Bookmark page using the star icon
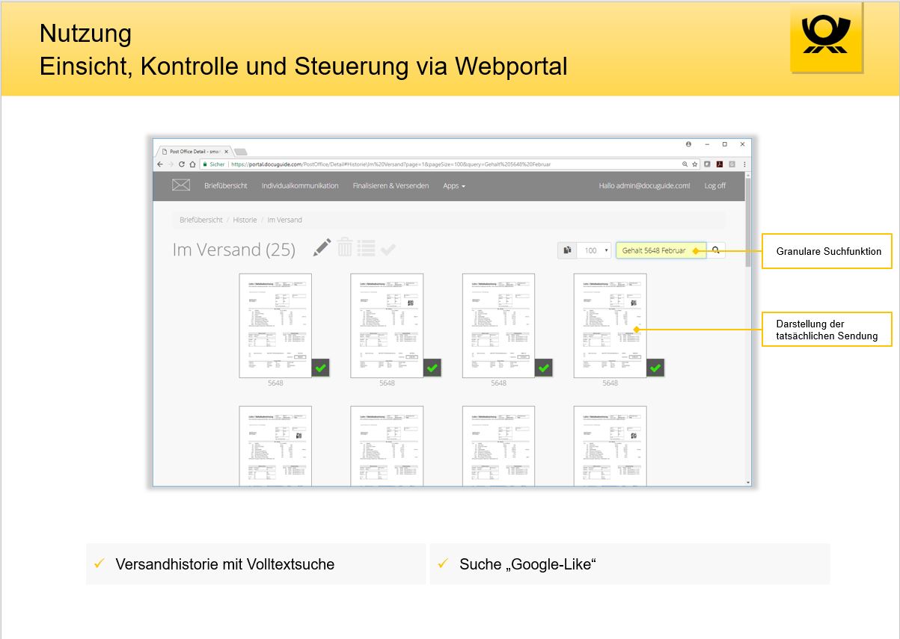Screen dimensions: 900x639 coord(694,164)
